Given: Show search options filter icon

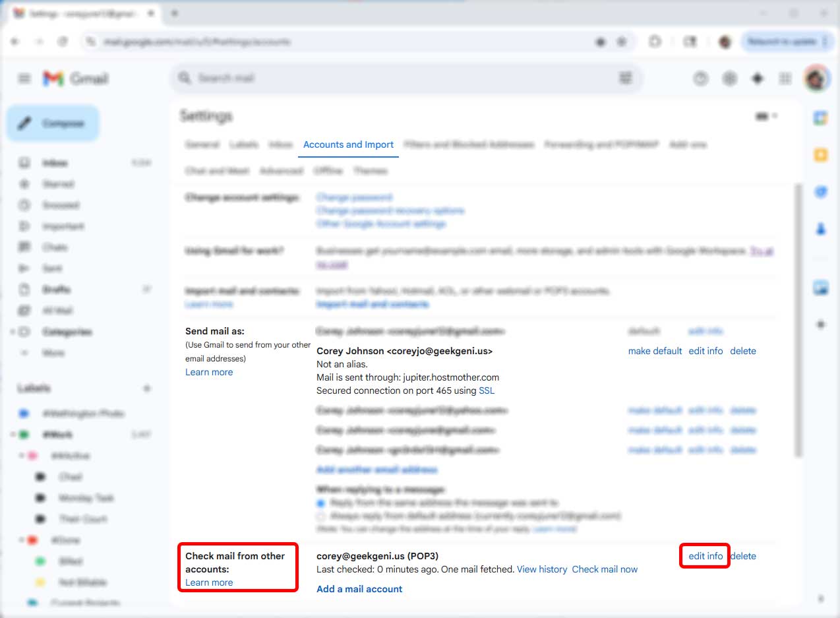Looking at the screenshot, I should click(x=625, y=78).
